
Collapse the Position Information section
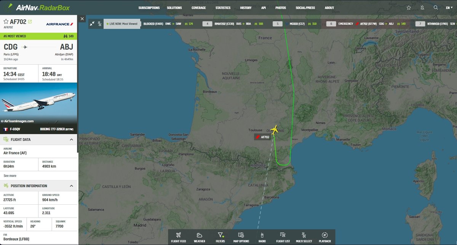coord(72,186)
